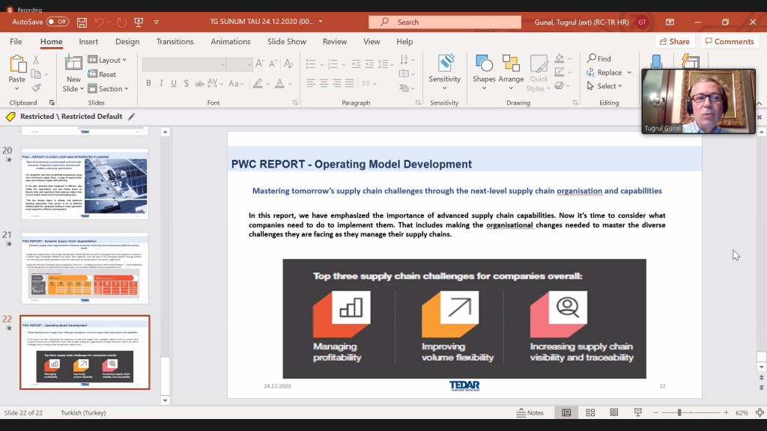Click the Paste clipboard icon
This screenshot has height=431, width=767.
[17, 64]
